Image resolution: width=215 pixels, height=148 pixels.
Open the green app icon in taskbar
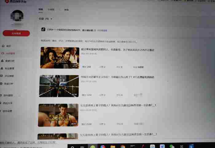[x=93, y=147]
